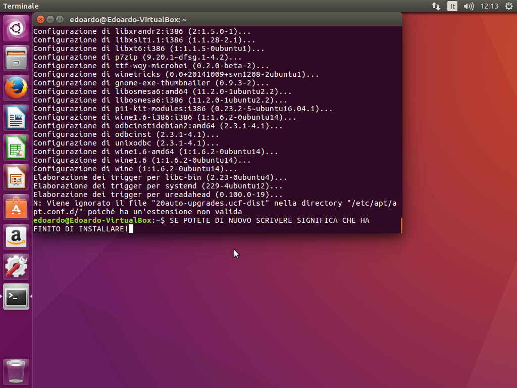The width and height of the screenshot is (517, 388).
Task: Open the Ubuntu Dash search launcher
Action: (17, 28)
